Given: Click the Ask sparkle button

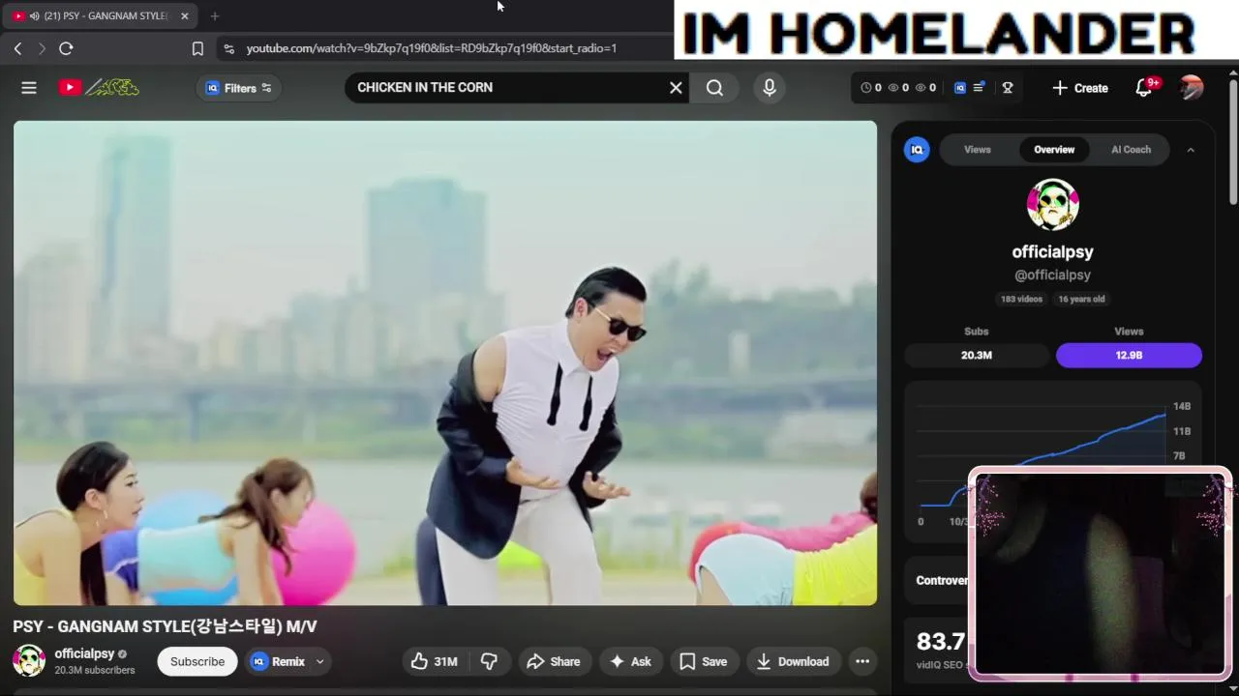Looking at the screenshot, I should (x=630, y=661).
